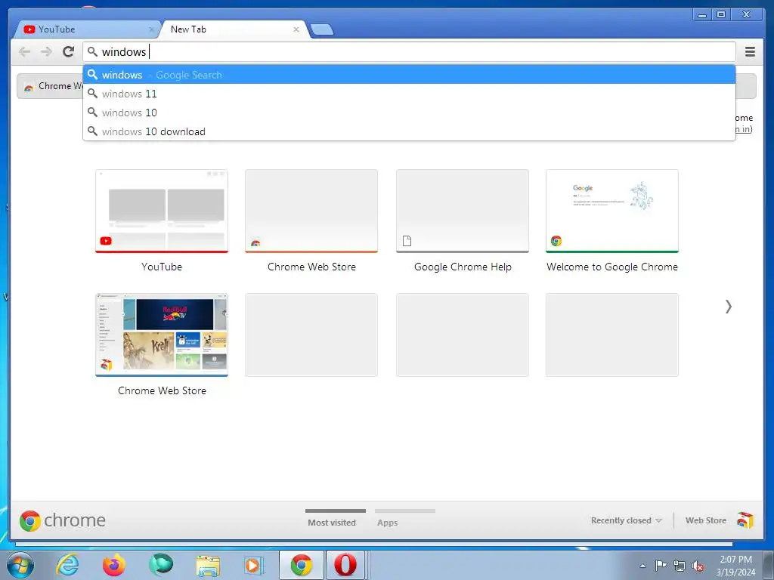Image resolution: width=774 pixels, height=580 pixels.
Task: Click the Chrome icon on Welcome thumbnail
Action: click(x=556, y=241)
